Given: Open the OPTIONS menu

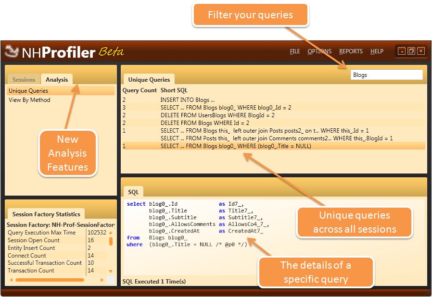Looking at the screenshot, I should pyautogui.click(x=319, y=51).
